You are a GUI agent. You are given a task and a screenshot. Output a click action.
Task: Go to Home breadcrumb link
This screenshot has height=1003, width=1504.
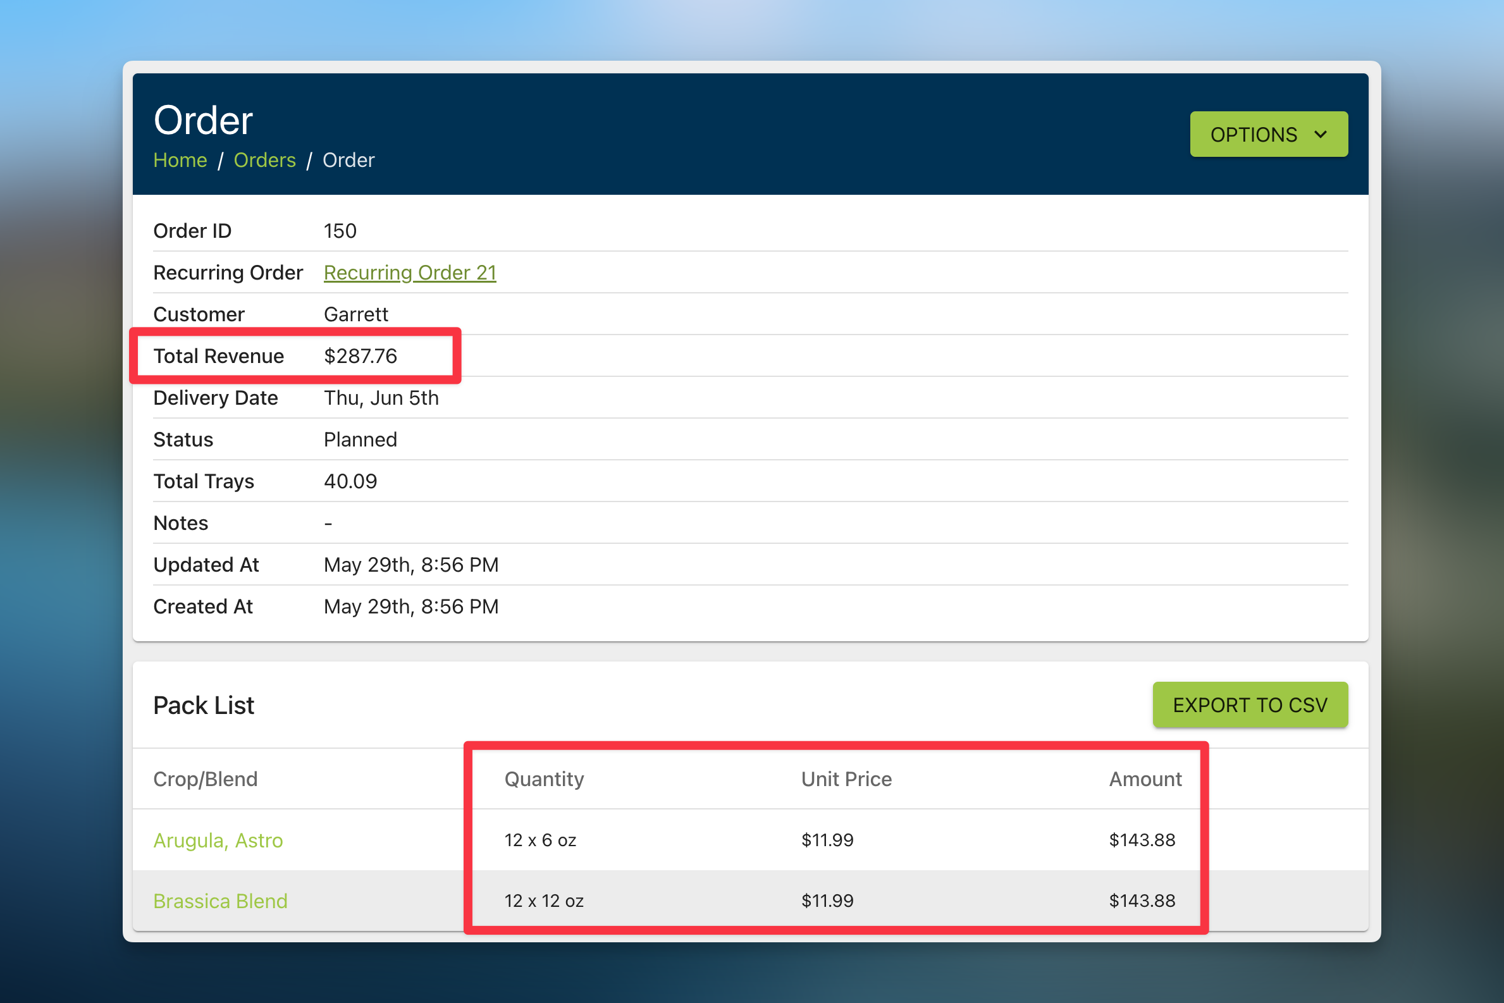pos(180,160)
